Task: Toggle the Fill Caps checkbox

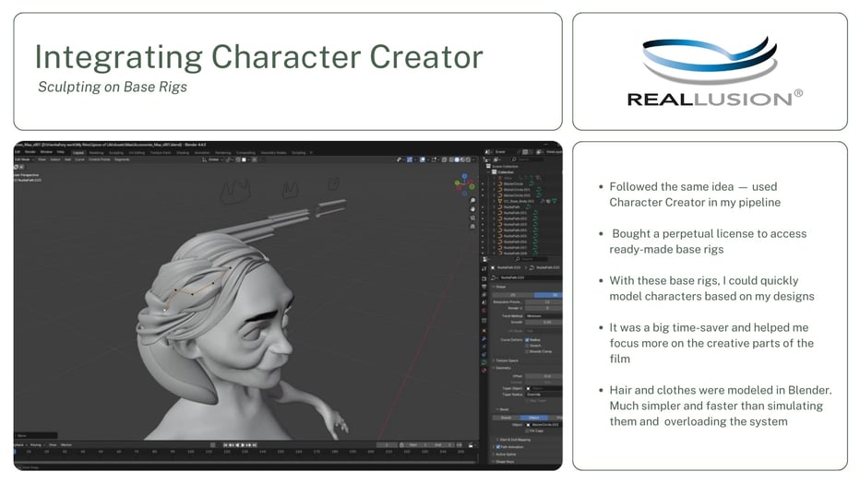Action: 527,431
